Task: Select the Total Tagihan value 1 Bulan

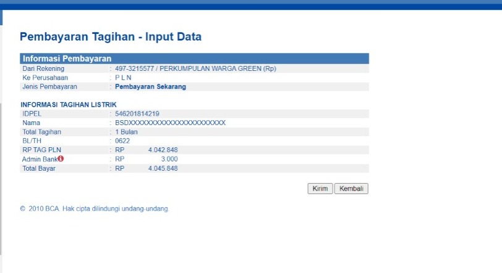Action: pyautogui.click(x=126, y=132)
